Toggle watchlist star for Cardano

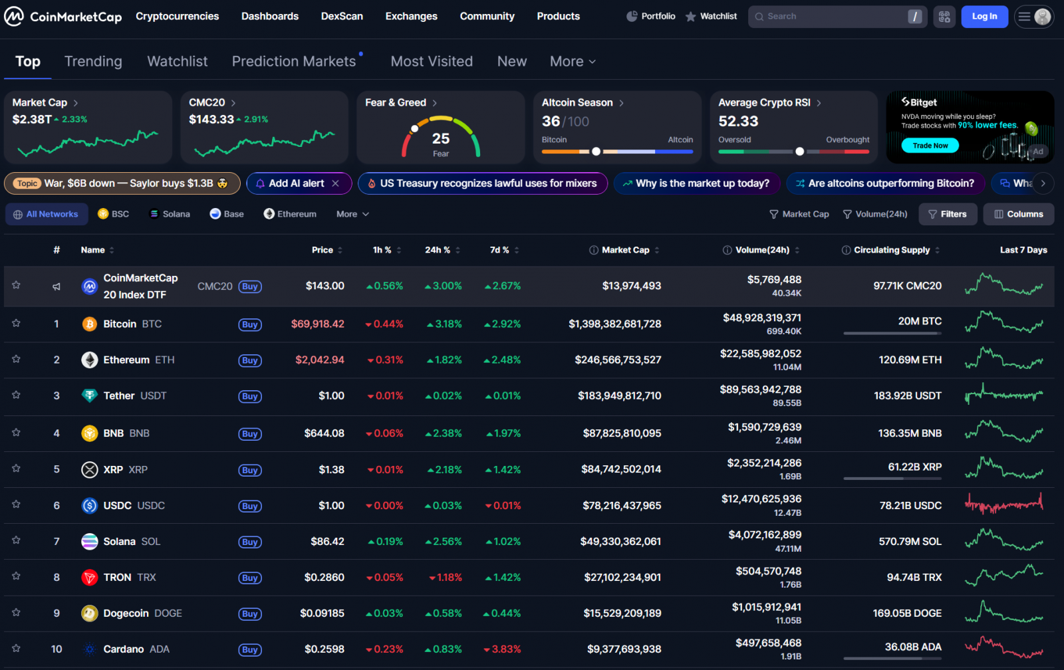point(16,649)
